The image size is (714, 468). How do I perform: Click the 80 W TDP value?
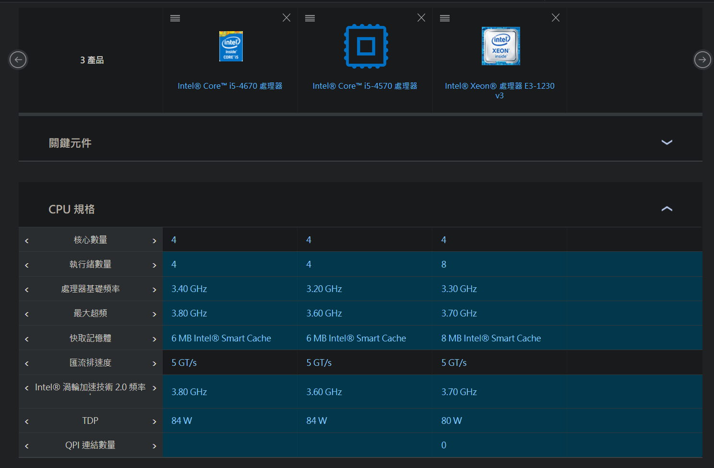(452, 421)
